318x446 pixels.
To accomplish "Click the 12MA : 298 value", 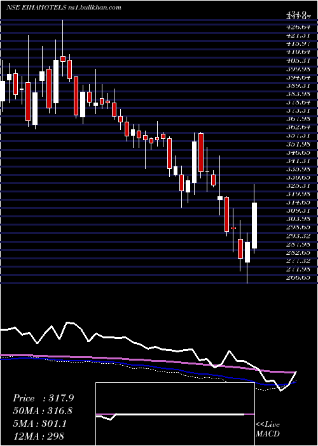I will (x=39, y=436).
